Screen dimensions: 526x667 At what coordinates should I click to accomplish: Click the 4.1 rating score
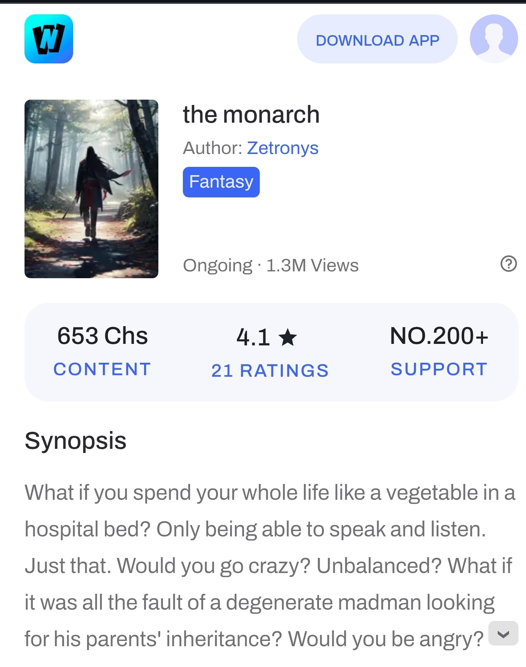tap(253, 337)
